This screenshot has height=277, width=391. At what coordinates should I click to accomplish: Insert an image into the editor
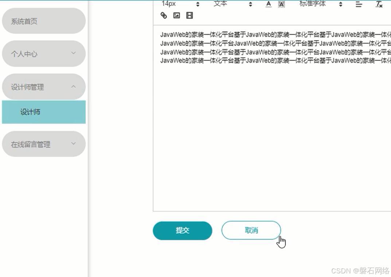176,15
